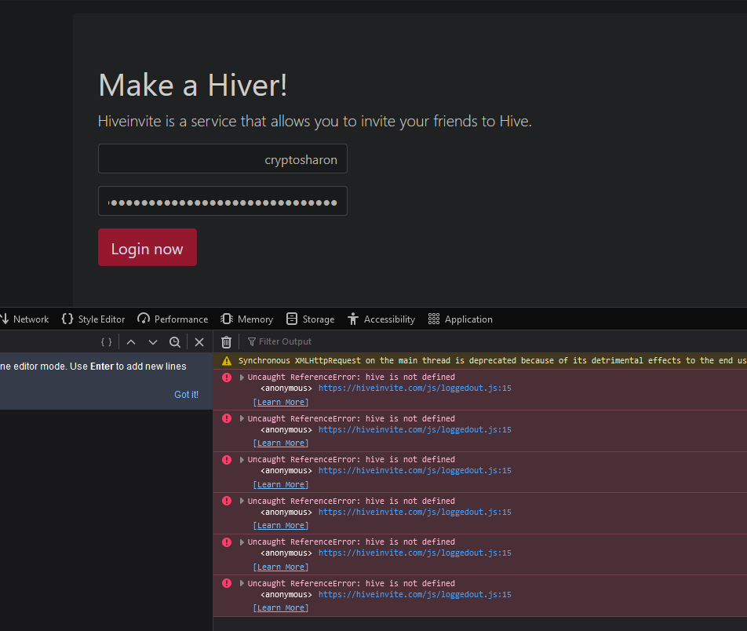Viewport: 747px width, 631px height.
Task: Open the Style Editor tab
Action: pos(93,319)
